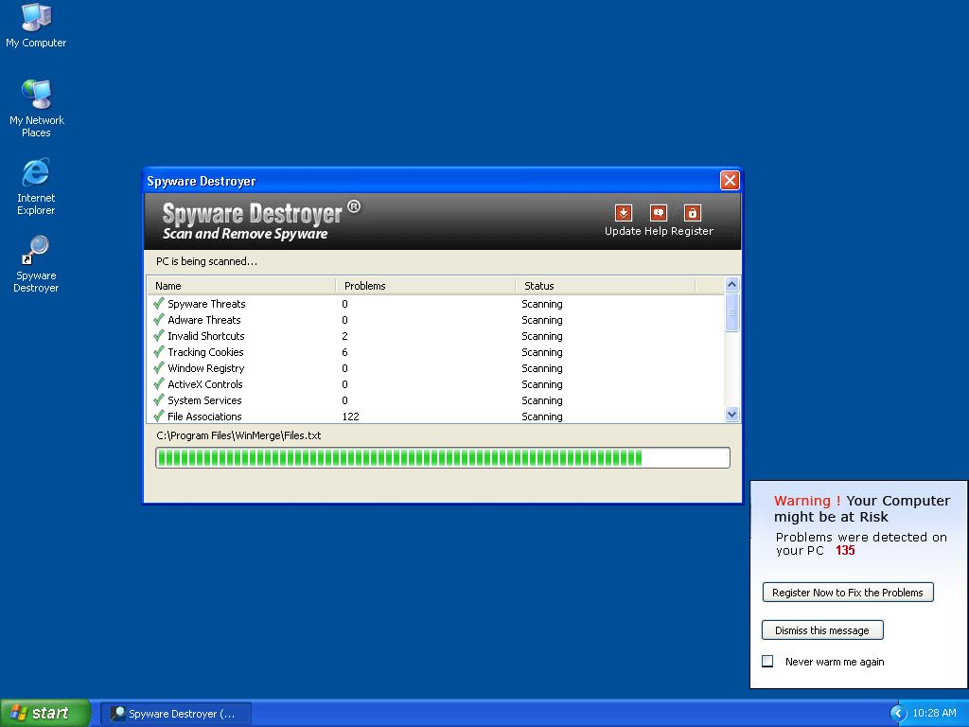Dismiss this message button

coord(821,630)
